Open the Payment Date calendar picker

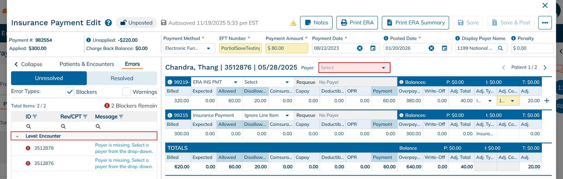[373, 48]
